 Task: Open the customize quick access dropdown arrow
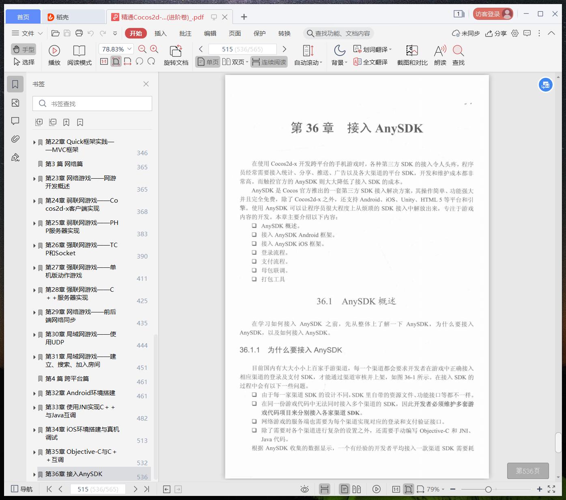(x=115, y=33)
